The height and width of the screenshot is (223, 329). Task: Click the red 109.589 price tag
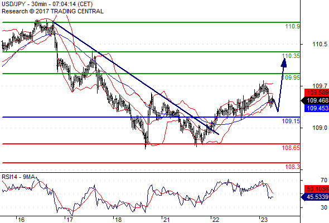(x=317, y=93)
